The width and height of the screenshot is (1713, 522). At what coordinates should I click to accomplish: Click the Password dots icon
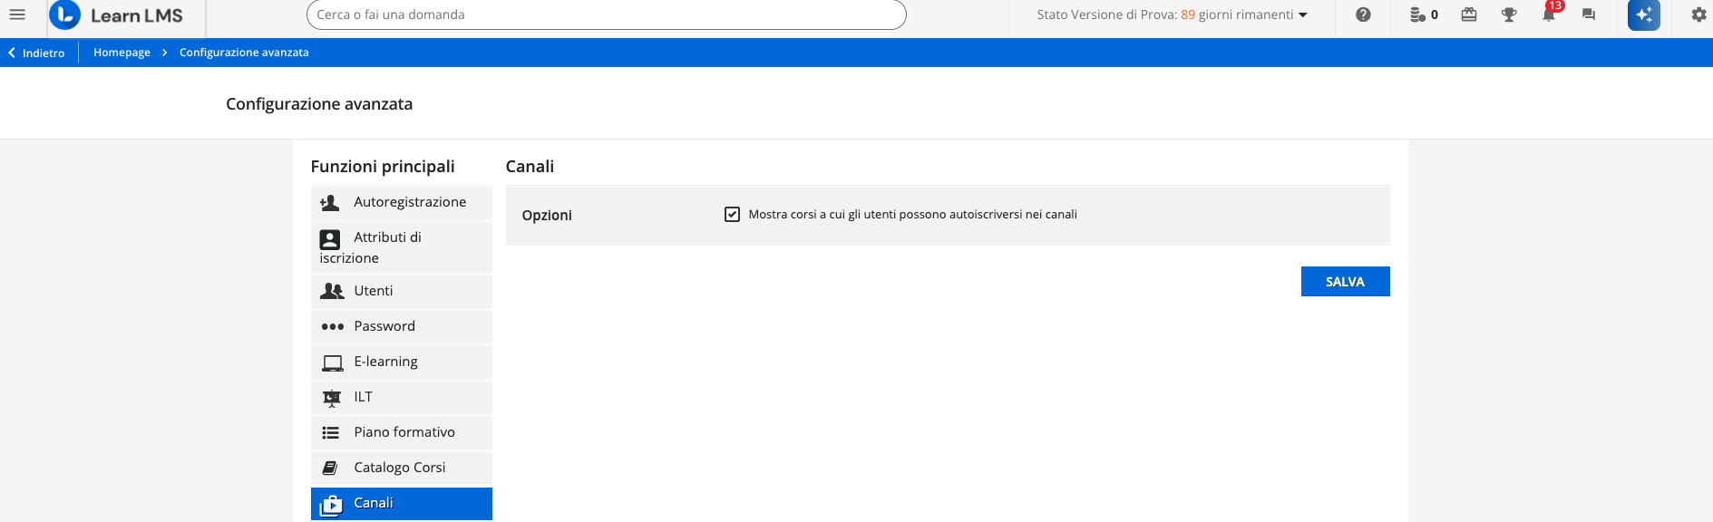[x=333, y=326]
